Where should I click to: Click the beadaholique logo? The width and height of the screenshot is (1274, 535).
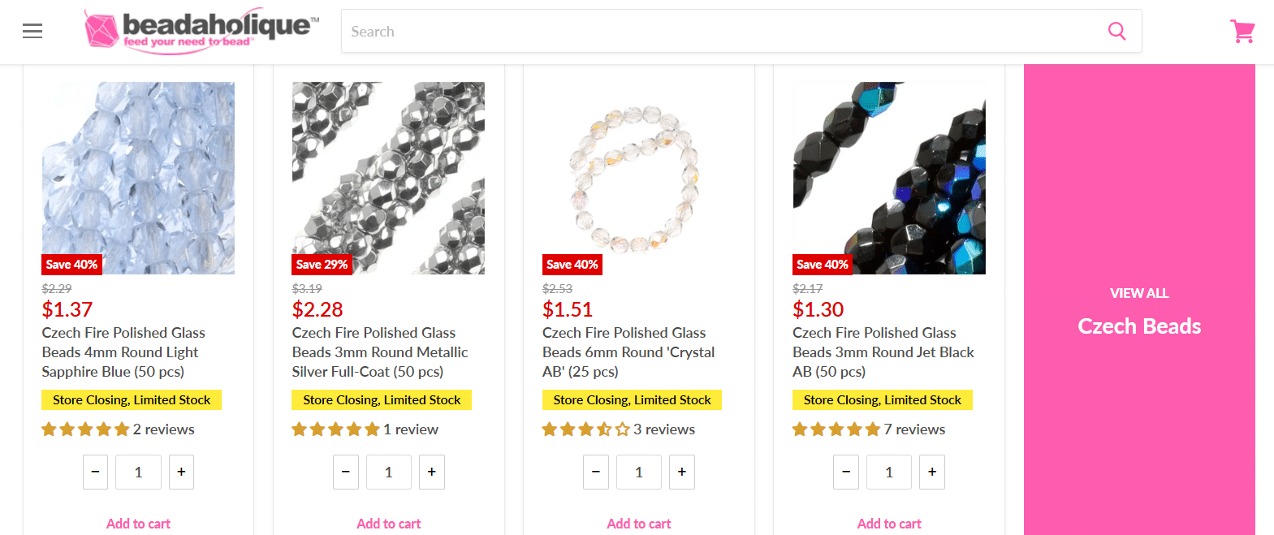199,31
